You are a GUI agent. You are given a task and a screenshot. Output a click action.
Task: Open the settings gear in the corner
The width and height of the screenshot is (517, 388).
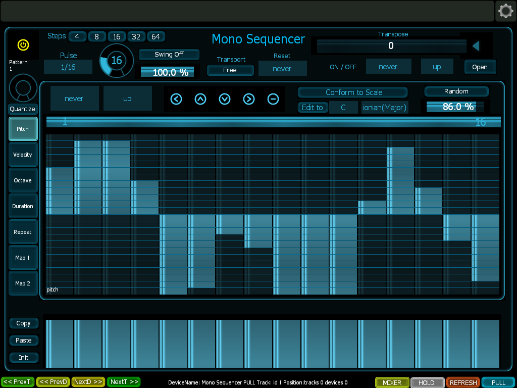point(505,11)
